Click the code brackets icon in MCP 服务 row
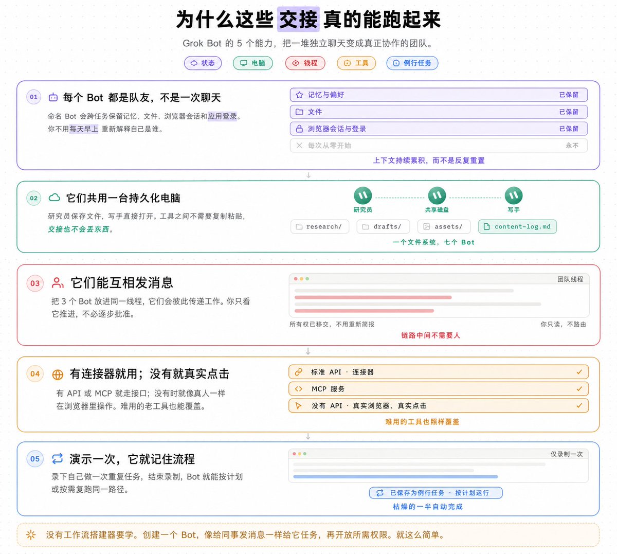 pos(298,389)
